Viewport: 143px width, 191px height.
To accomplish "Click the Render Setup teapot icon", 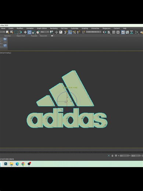I will coord(142,32).
